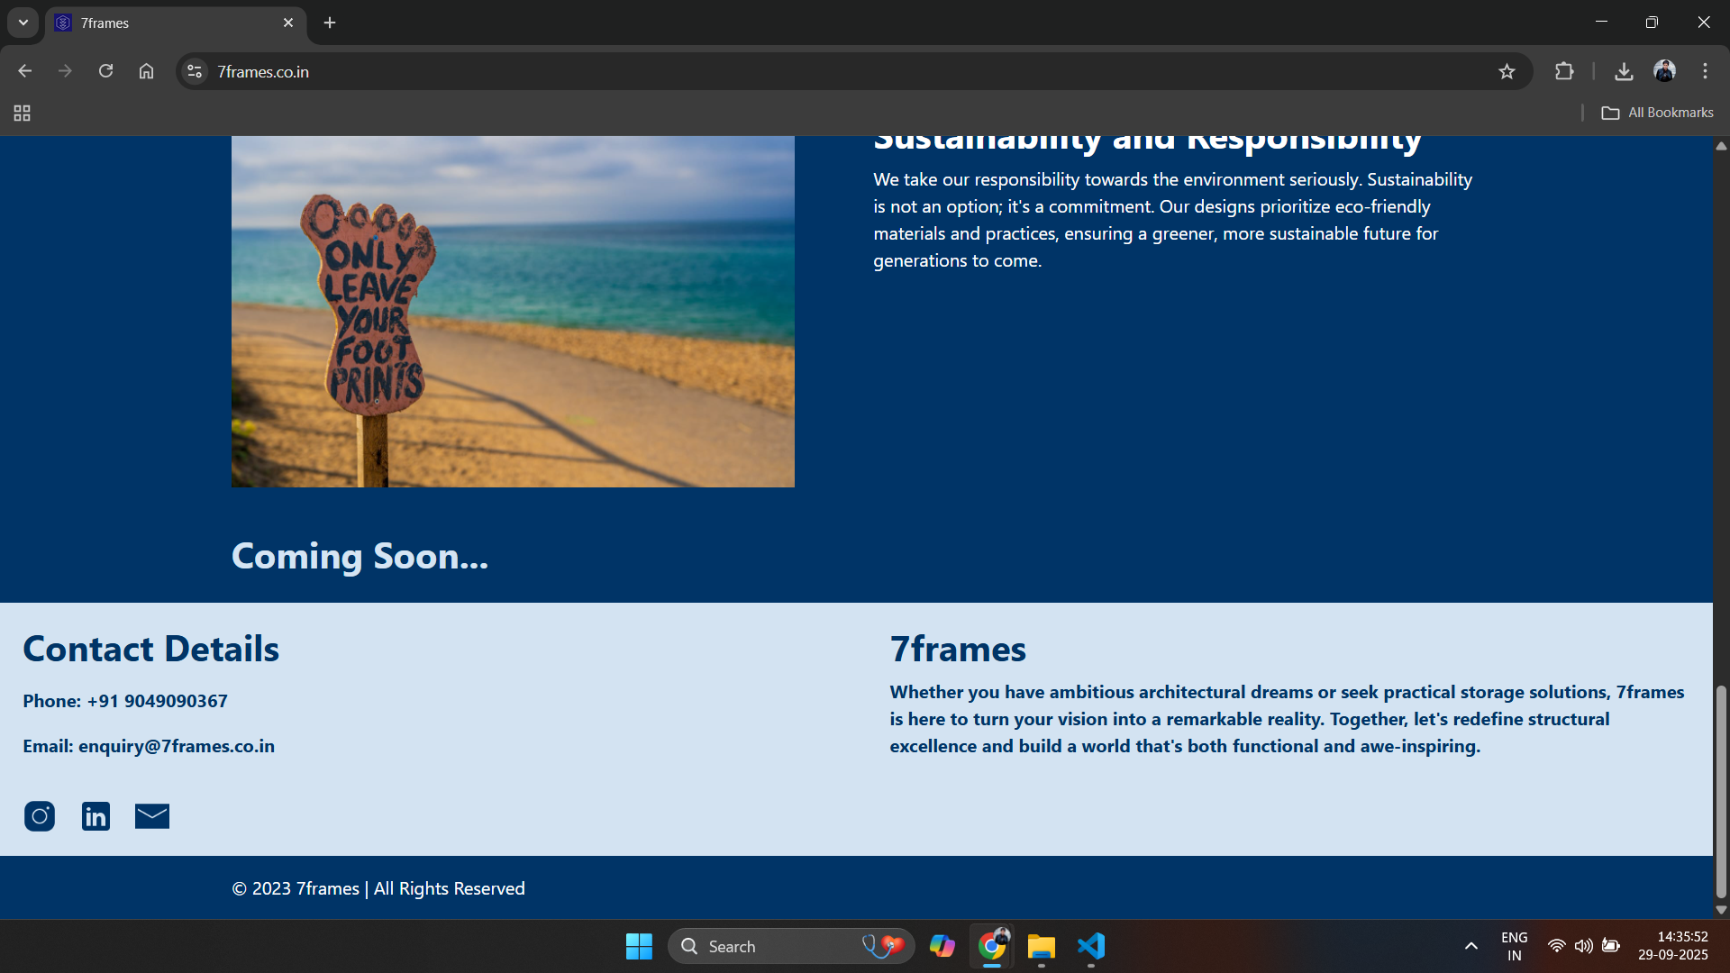This screenshot has height=973, width=1730.
Task: Open the Extensions puzzle icon
Action: (x=1564, y=71)
